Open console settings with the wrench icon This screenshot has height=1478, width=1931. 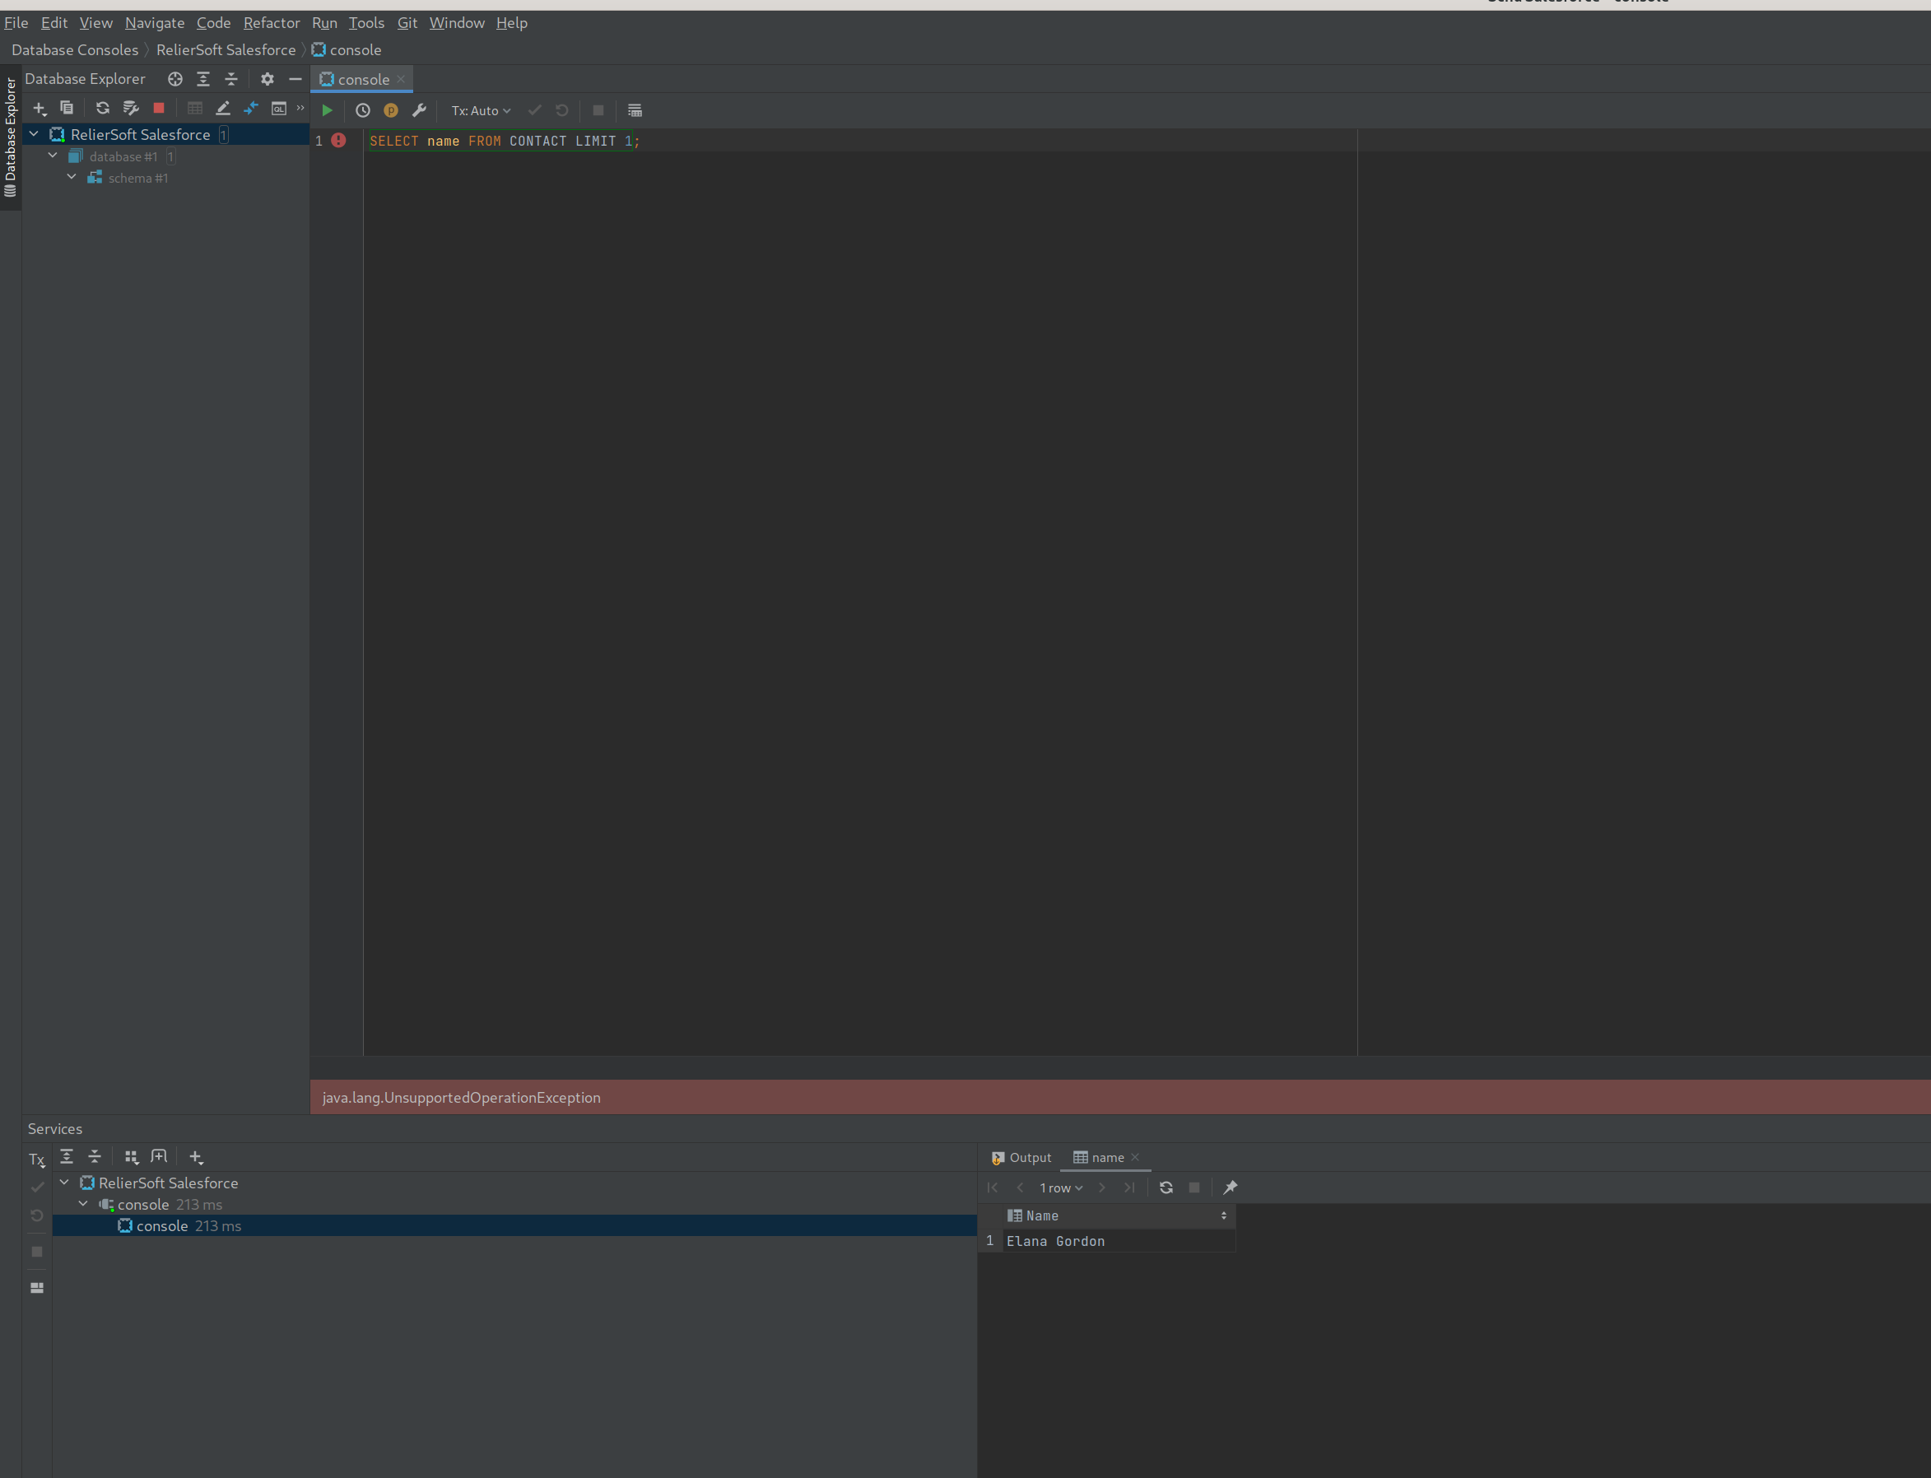tap(420, 110)
